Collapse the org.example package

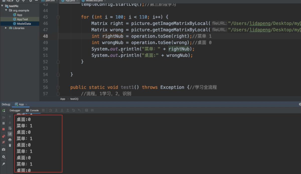[x=6, y=10]
